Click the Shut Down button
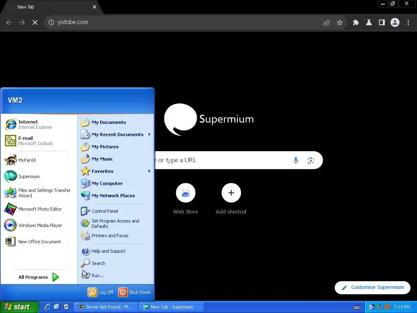Image resolution: width=417 pixels, height=313 pixels. [x=135, y=292]
